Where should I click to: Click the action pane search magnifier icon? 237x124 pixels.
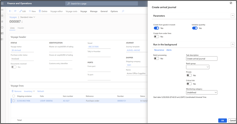tap(123, 11)
